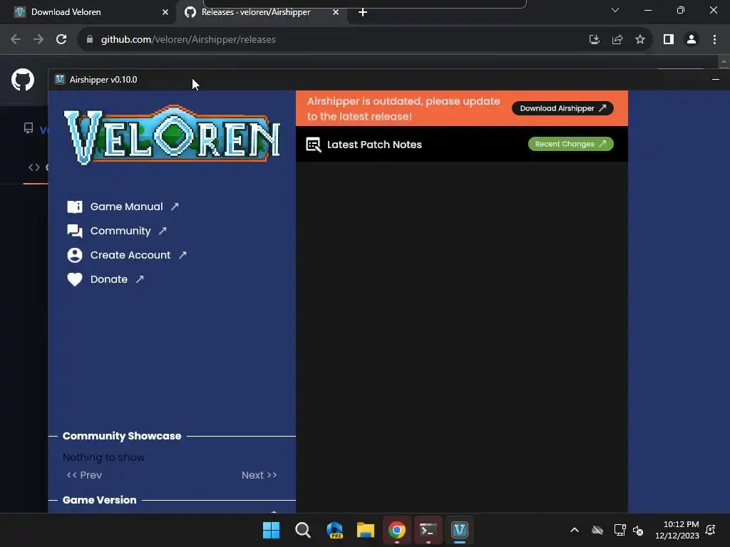This screenshot has height=547, width=730.
Task: Open the tab search chevron
Action: pyautogui.click(x=615, y=10)
